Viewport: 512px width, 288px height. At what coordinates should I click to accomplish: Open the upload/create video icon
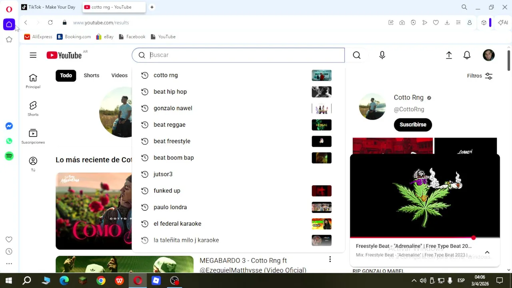(449, 55)
